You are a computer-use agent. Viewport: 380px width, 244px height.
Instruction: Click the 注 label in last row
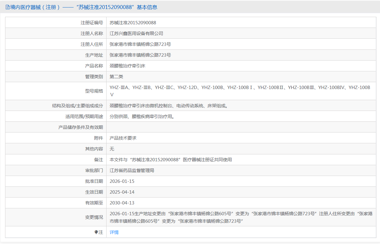(x=101, y=232)
